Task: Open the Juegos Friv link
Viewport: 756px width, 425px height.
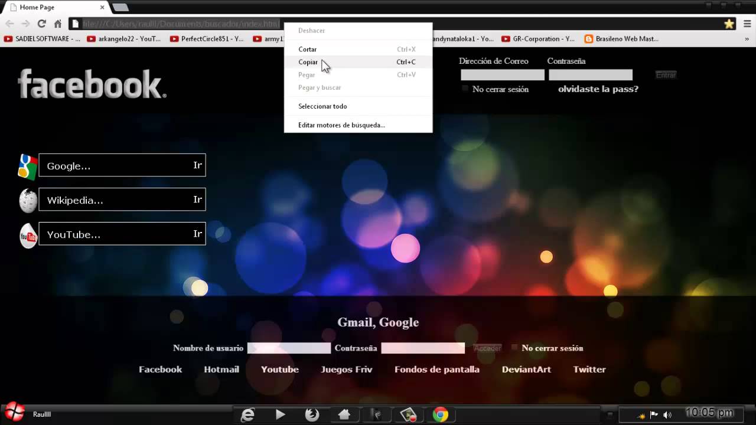Action: pyautogui.click(x=347, y=370)
